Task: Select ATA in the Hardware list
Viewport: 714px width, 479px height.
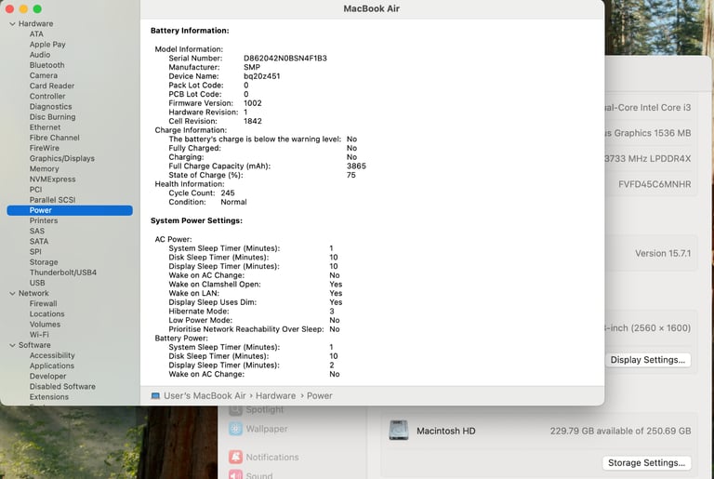Action: [36, 34]
